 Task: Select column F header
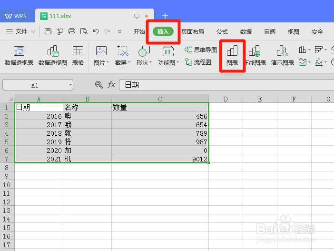pos(294,99)
